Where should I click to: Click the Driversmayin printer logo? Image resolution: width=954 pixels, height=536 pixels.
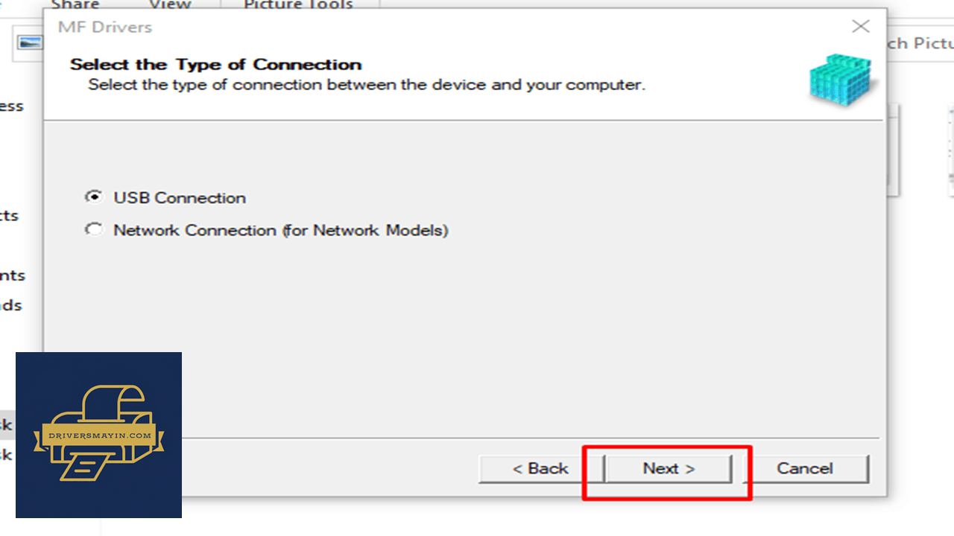tap(98, 435)
